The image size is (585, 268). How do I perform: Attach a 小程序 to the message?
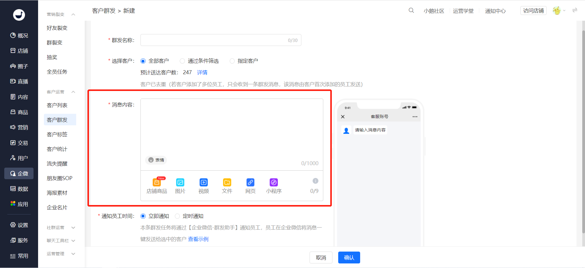(274, 186)
